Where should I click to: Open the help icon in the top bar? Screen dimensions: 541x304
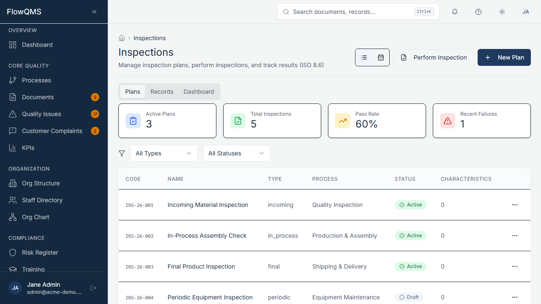point(478,12)
